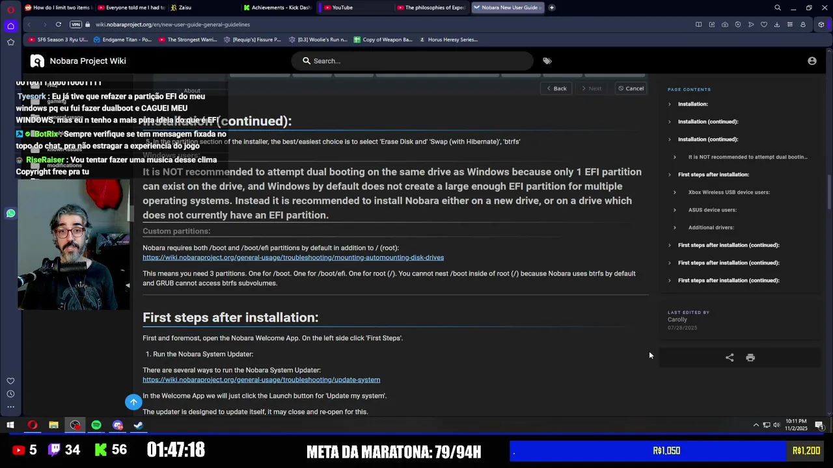Open the user account icon in wiki header
This screenshot has height=468, width=833.
click(812, 61)
